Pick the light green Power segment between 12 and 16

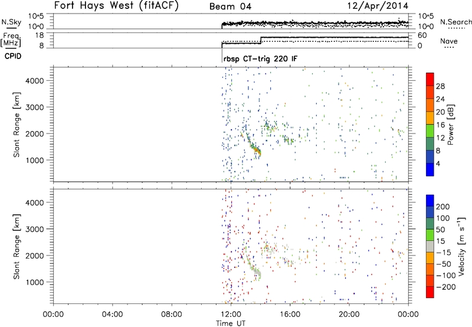(430, 131)
